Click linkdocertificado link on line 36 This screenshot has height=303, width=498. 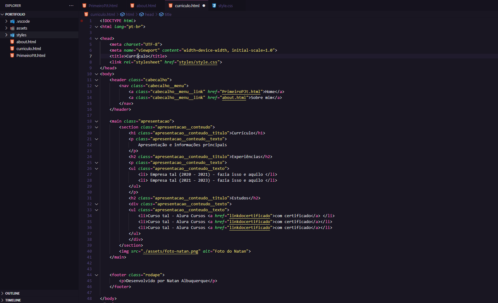[x=250, y=228]
